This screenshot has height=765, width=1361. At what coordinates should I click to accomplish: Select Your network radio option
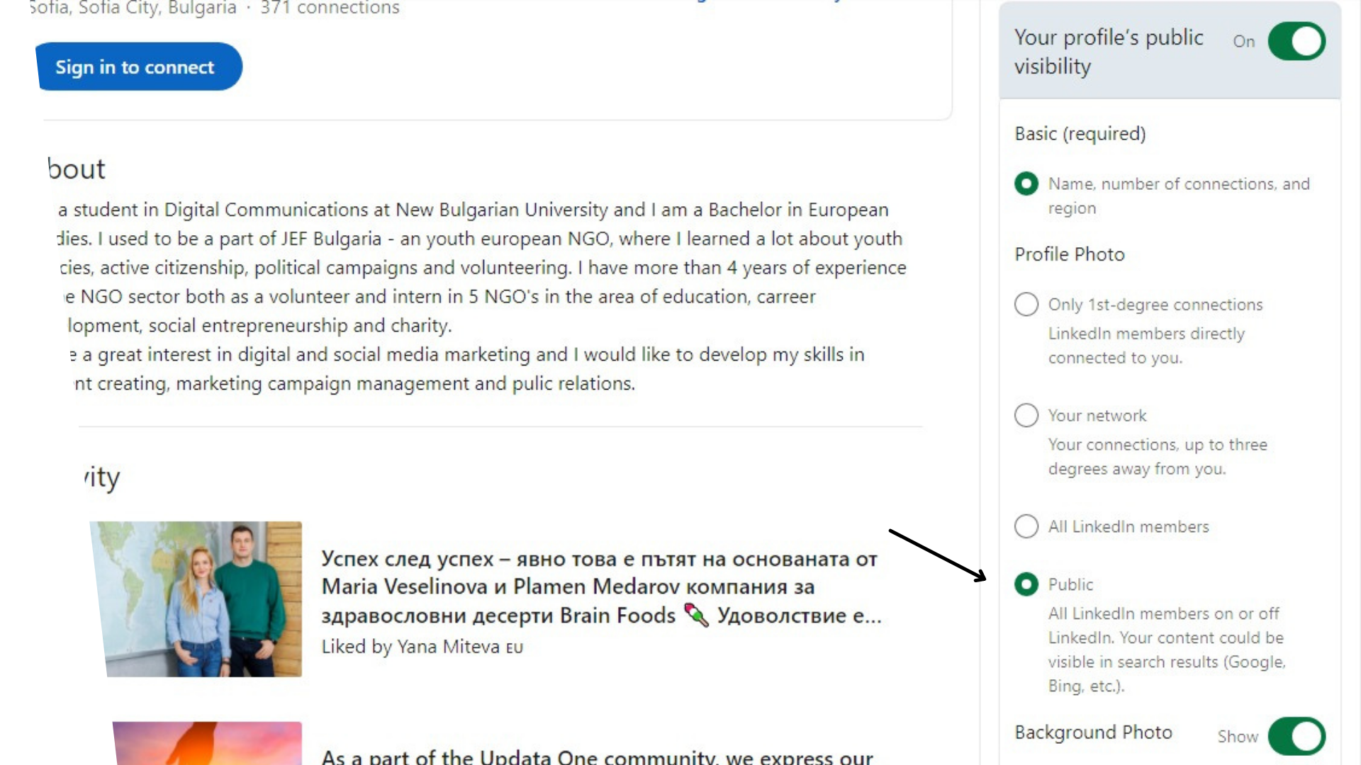tap(1026, 415)
